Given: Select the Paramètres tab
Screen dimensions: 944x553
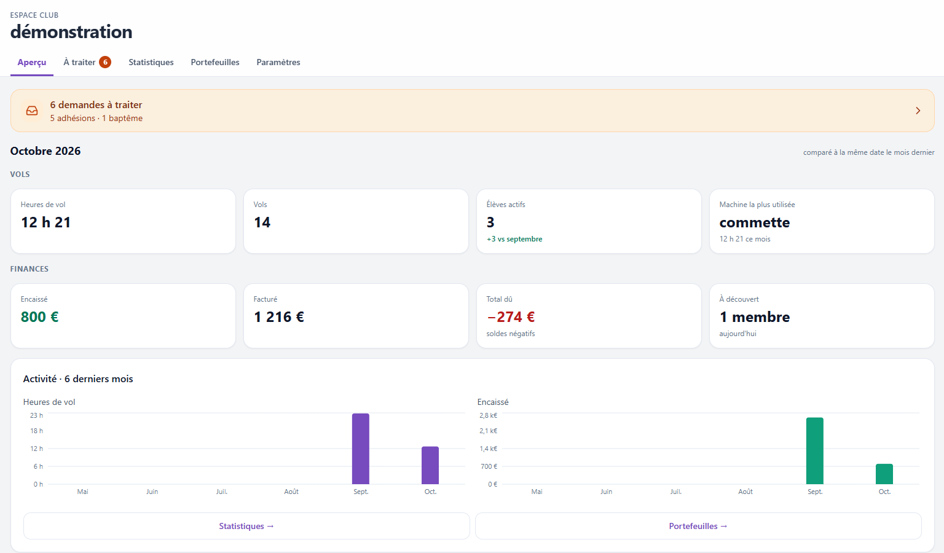Looking at the screenshot, I should click(x=278, y=62).
